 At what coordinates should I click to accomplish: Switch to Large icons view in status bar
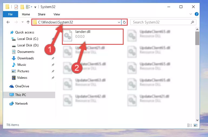pyautogui.click(x=196, y=125)
